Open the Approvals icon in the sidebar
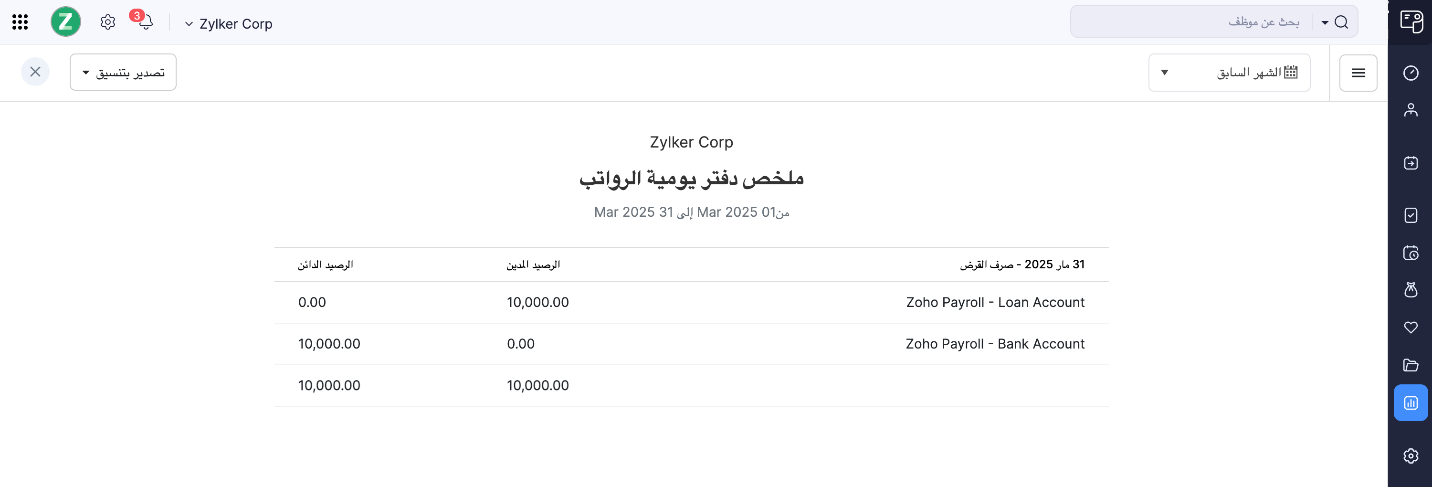 [1411, 215]
